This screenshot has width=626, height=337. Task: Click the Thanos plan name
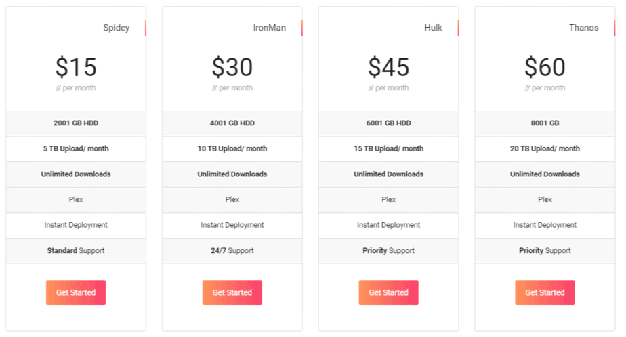[583, 28]
